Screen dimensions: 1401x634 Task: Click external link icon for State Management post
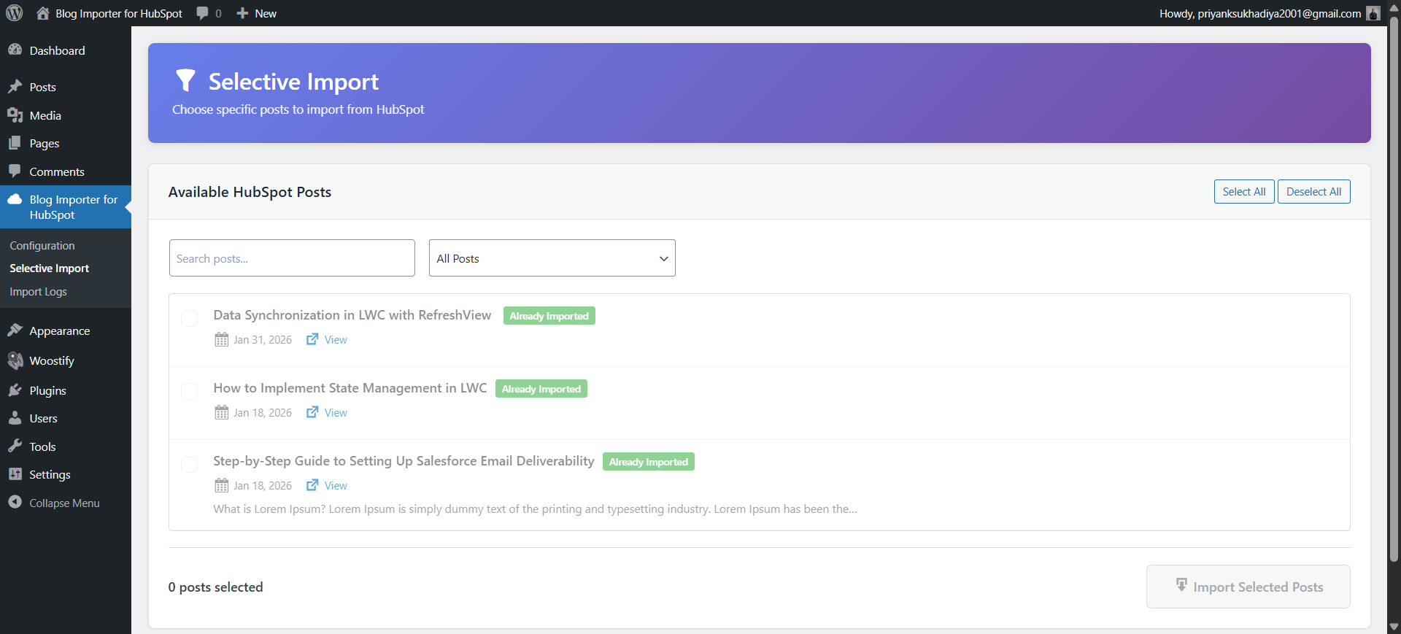(312, 412)
